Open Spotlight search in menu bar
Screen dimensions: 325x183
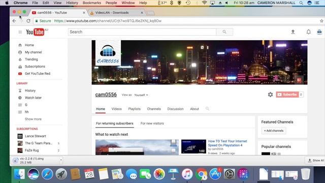(301, 3)
